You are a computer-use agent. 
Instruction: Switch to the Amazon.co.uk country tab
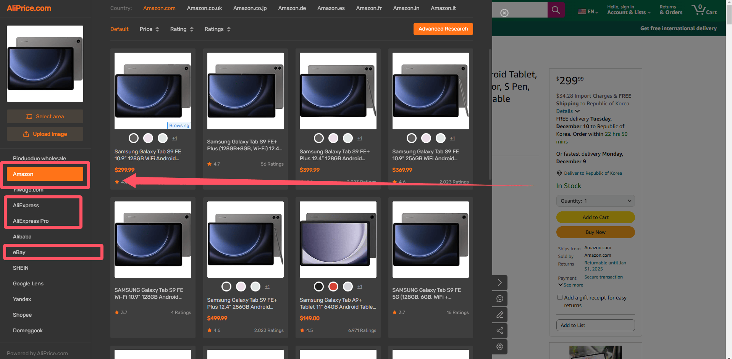click(204, 8)
